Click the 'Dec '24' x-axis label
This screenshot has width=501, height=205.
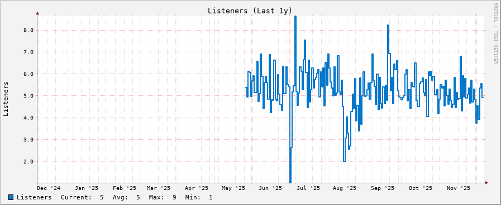[48, 188]
